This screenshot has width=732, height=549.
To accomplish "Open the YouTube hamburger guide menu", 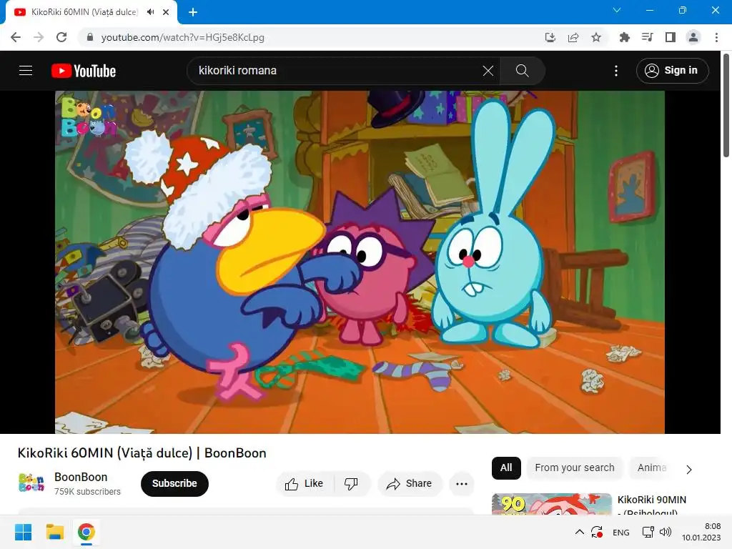I will pyautogui.click(x=26, y=71).
